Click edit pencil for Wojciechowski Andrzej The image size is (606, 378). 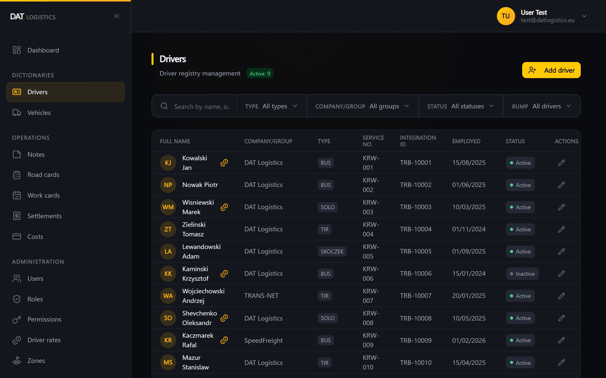coord(561,296)
